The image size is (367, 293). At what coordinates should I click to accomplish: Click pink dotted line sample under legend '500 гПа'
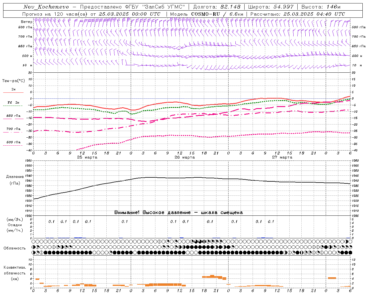tap(13, 145)
